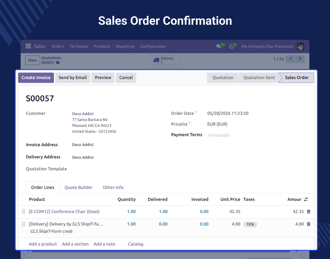Open the Invoice Address Deco Addict field
This screenshot has height=259, width=330.
(83, 145)
